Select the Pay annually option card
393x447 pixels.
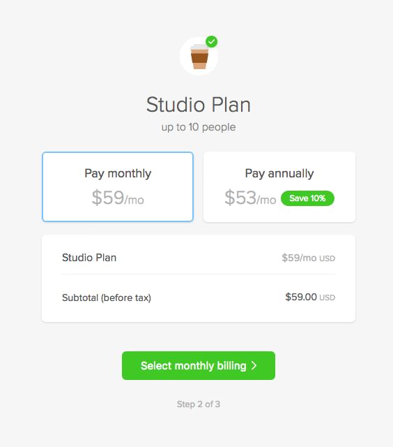coord(279,186)
